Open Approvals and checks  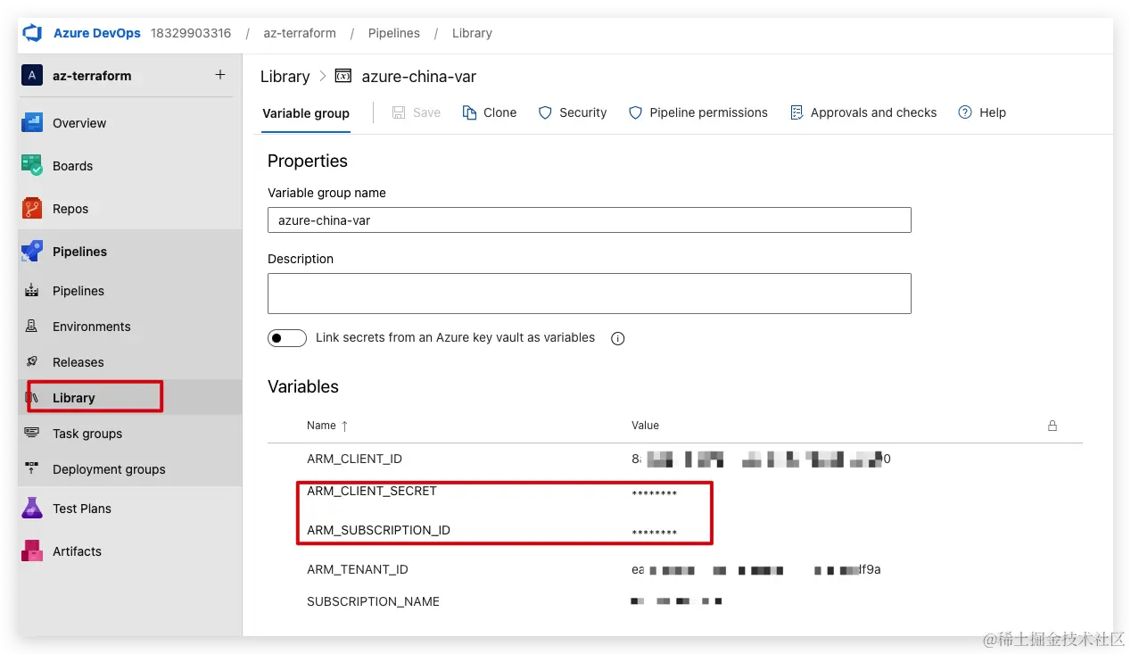point(863,112)
